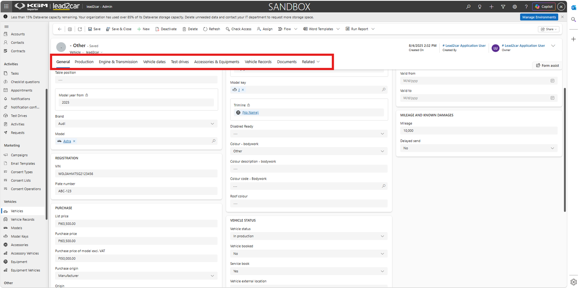Search the Model lookup magnifier icon
The image size is (580, 288).
tap(214, 141)
